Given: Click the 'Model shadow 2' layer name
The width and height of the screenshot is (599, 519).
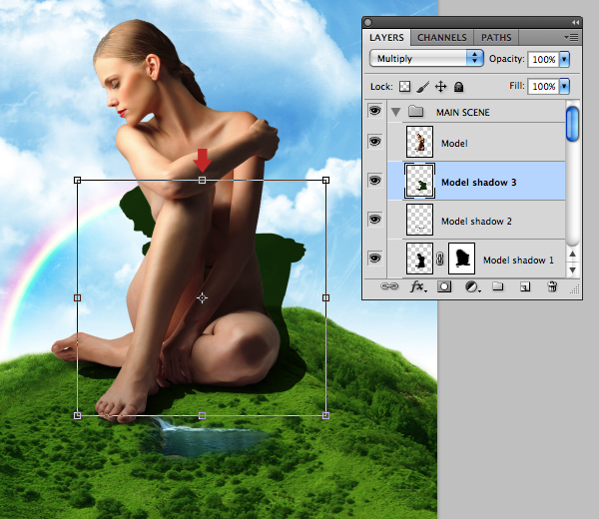Looking at the screenshot, I should point(476,222).
